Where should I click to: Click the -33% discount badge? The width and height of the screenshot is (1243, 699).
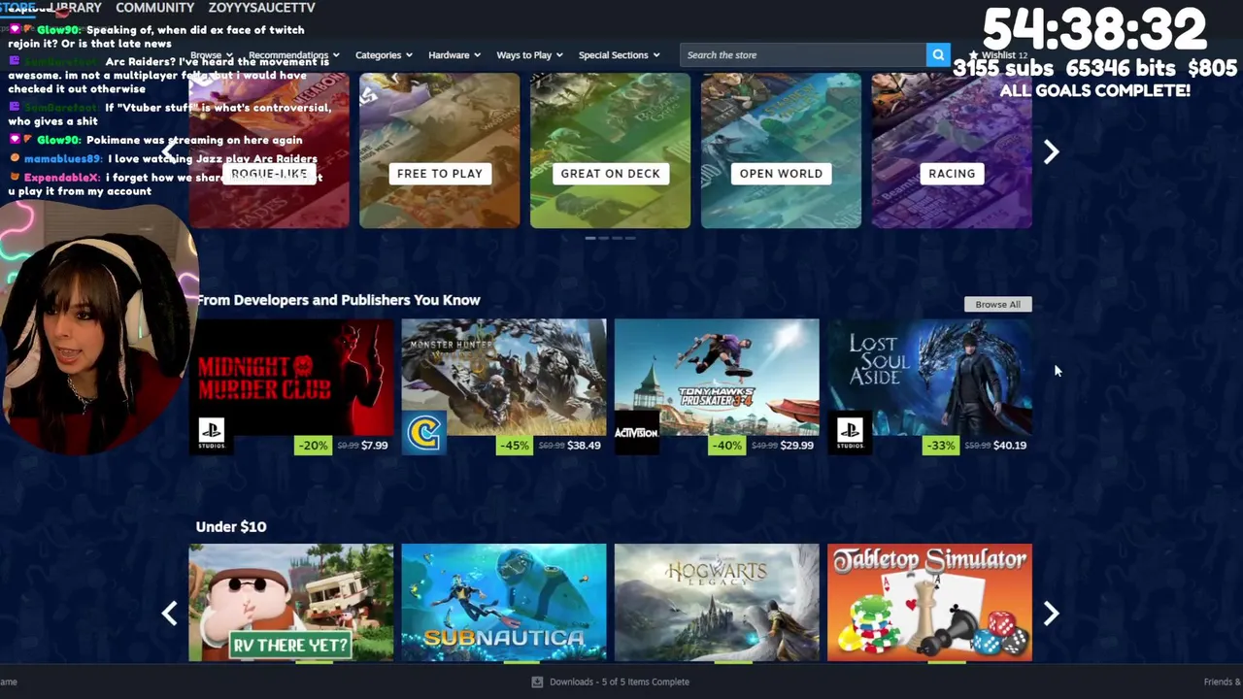(940, 446)
